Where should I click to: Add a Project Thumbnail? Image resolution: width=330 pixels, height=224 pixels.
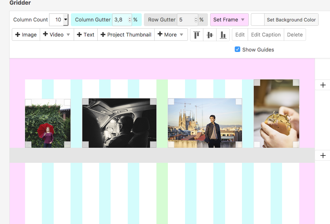tap(126, 35)
